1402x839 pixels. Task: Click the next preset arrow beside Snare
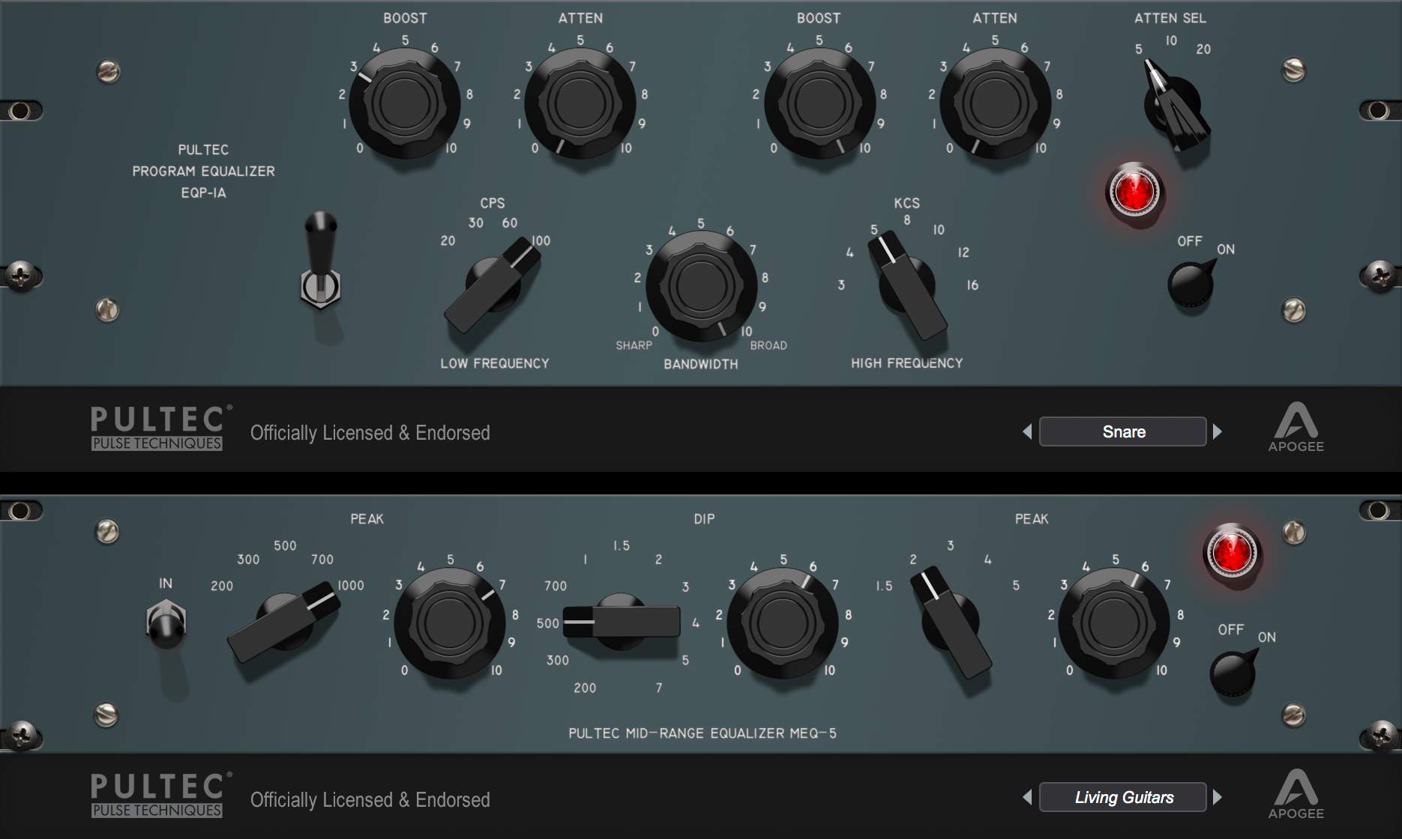1218,431
